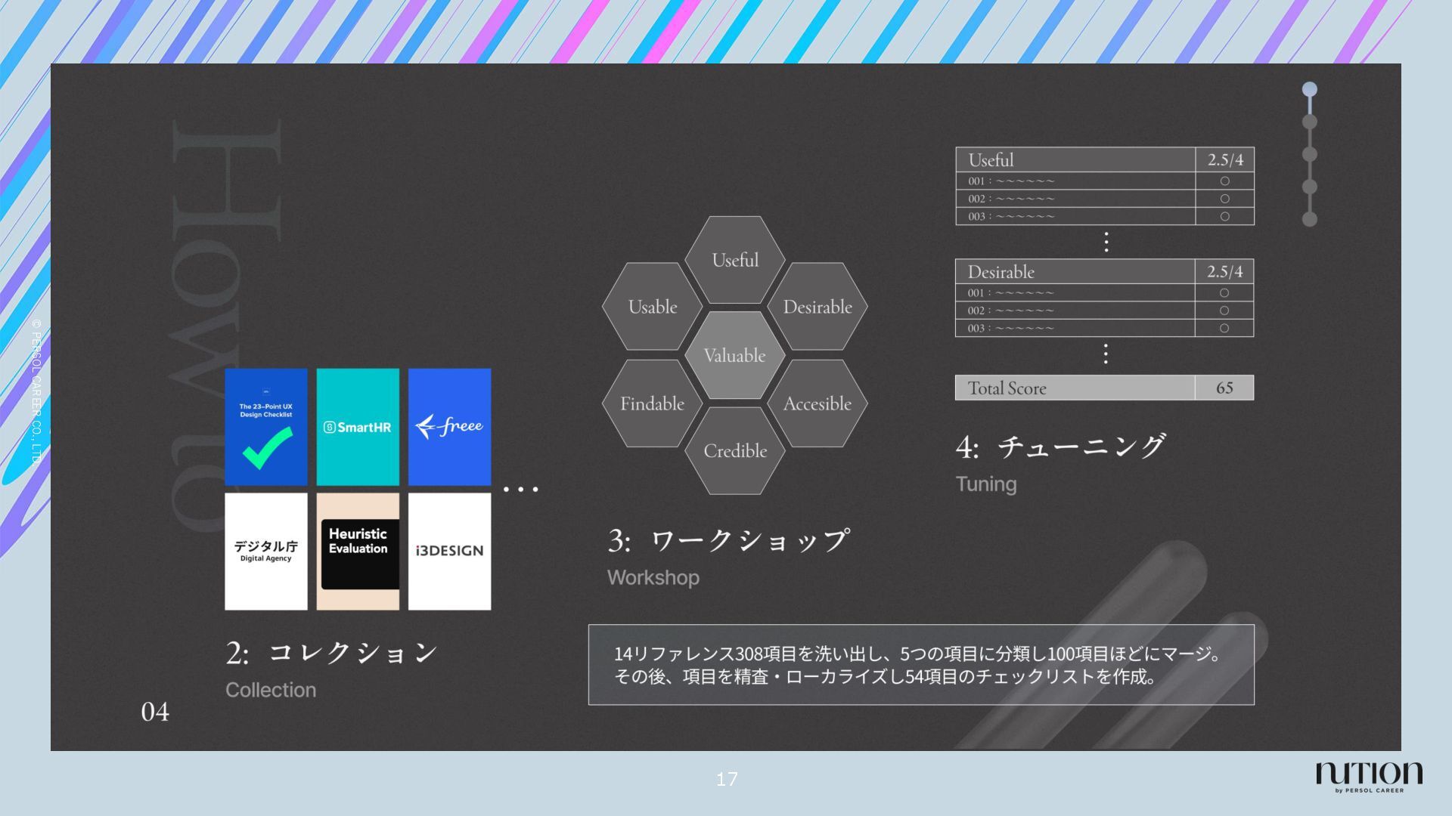
Task: Click the vertical dots below the Desirable table
Action: point(1106,354)
